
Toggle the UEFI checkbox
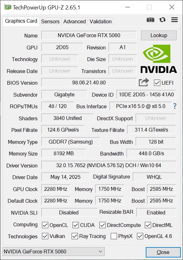[157, 83]
